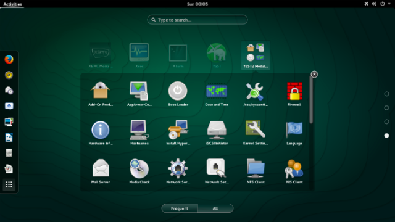This screenshot has width=395, height=222.
Task: Launch Media Check
Action: click(x=139, y=171)
